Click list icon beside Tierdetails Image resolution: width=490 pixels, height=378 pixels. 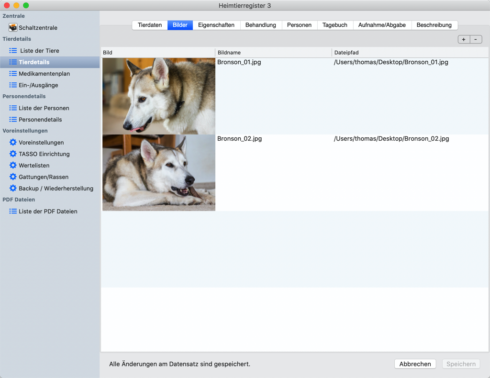[x=13, y=62]
